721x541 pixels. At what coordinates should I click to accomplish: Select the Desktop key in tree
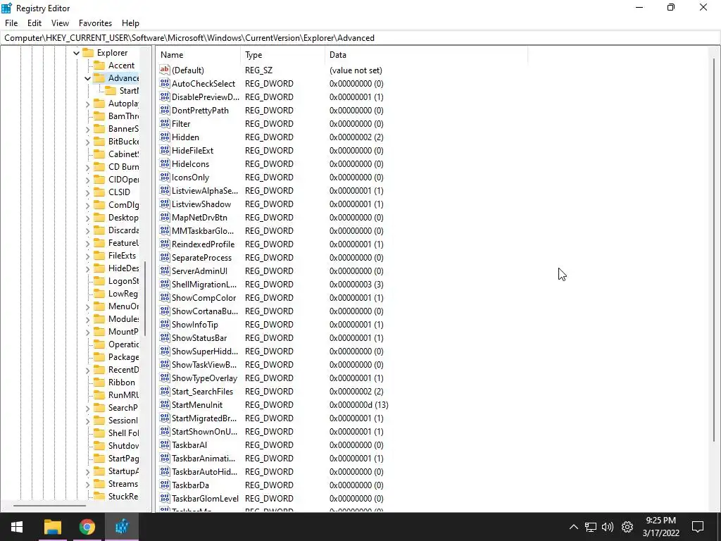123,218
